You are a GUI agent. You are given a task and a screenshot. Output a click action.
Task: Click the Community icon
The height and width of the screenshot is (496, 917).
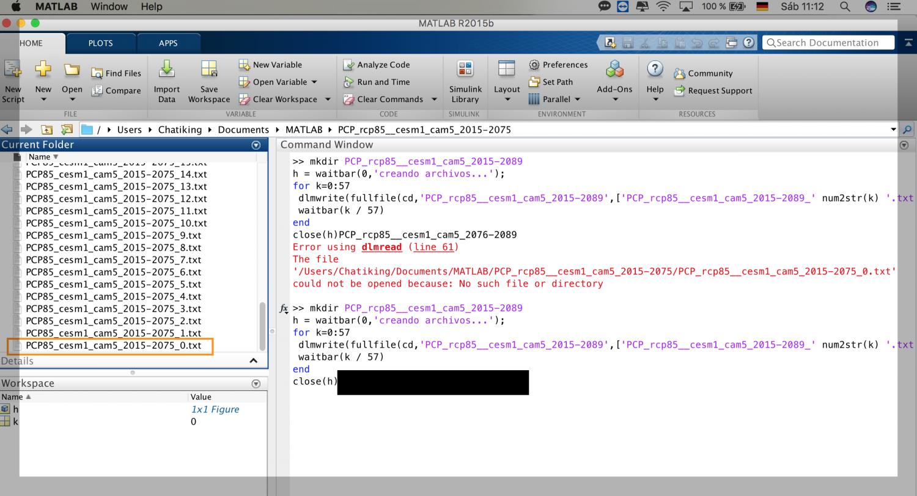[679, 73]
